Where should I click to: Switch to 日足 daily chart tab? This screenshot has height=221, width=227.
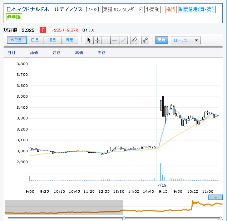(x=35, y=40)
